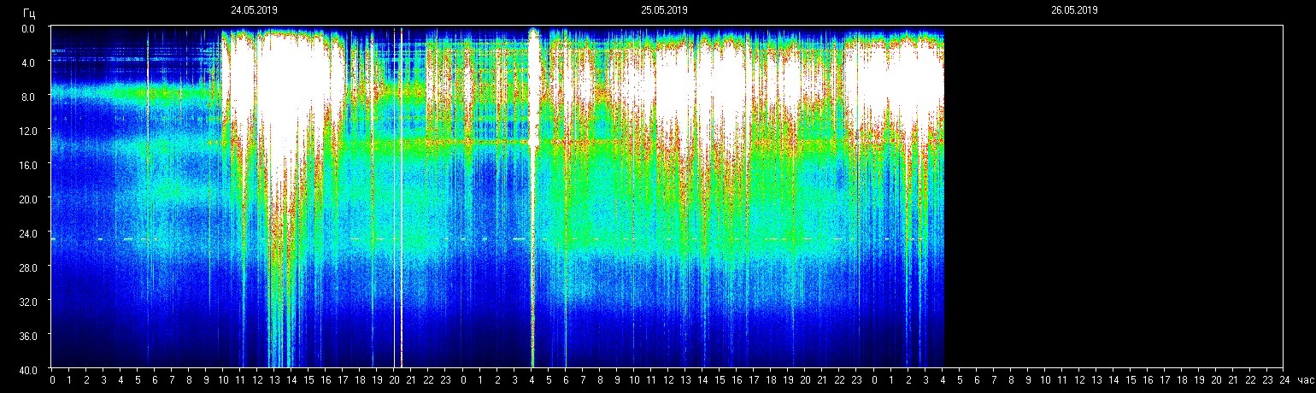Select the 28.0 frequency axis label
Image resolution: width=1316 pixels, height=393 pixels.
[x=26, y=267]
